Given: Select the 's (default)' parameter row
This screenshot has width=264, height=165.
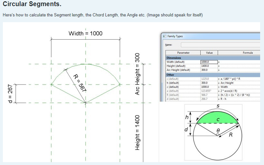Looking at the screenshot, I should 213,79.
